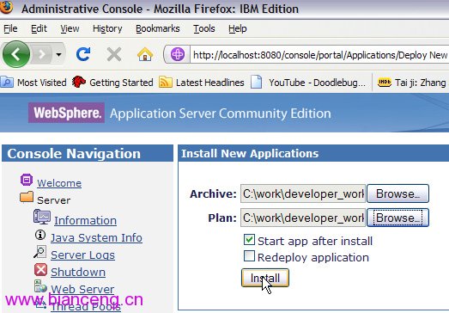449x313 pixels.
Task: Go back with the green arrow button
Action: pos(16,54)
